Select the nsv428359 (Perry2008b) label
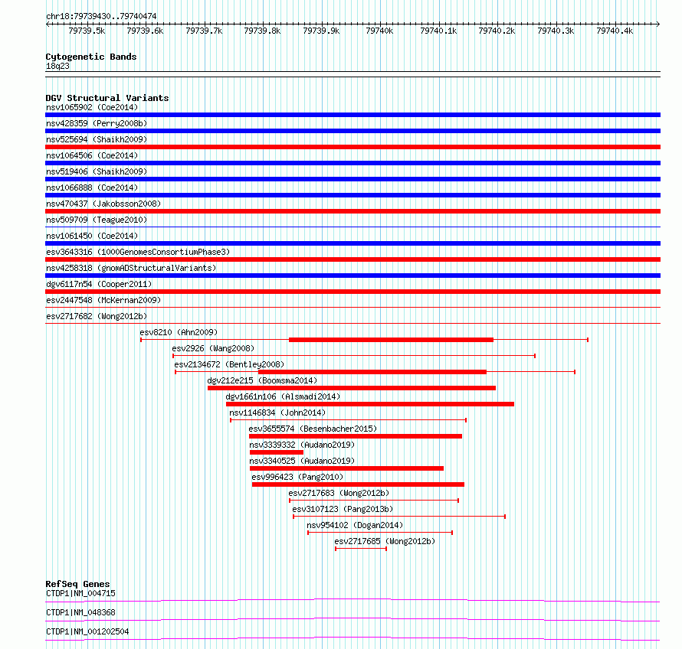This screenshot has width=682, height=649. (x=97, y=123)
